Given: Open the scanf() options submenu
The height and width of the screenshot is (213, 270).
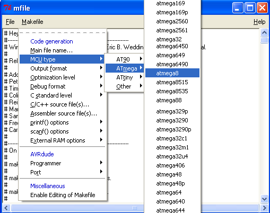Looking at the screenshot, I should pyautogui.click(x=63, y=131).
